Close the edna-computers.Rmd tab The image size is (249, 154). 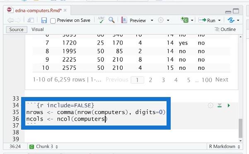click(65, 10)
